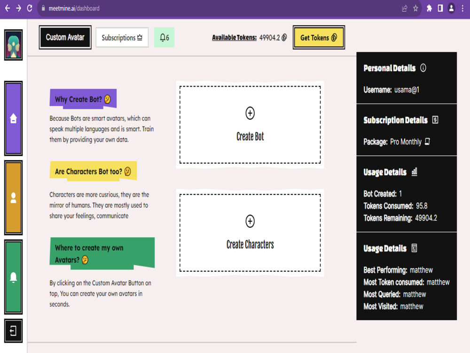This screenshot has width=470, height=353.
Task: Click the Tokens Consumed value 95.8
Action: [x=422, y=206]
